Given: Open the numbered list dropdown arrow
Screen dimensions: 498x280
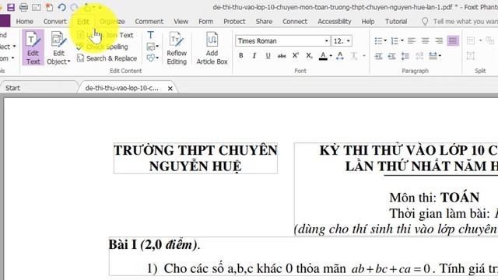Looking at the screenshot, I should [x=402, y=40].
